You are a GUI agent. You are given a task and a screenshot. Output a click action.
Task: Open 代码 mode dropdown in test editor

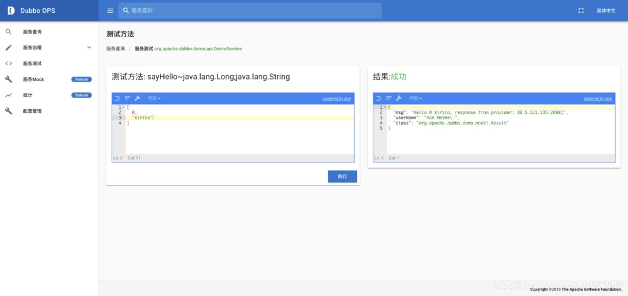[x=154, y=98]
